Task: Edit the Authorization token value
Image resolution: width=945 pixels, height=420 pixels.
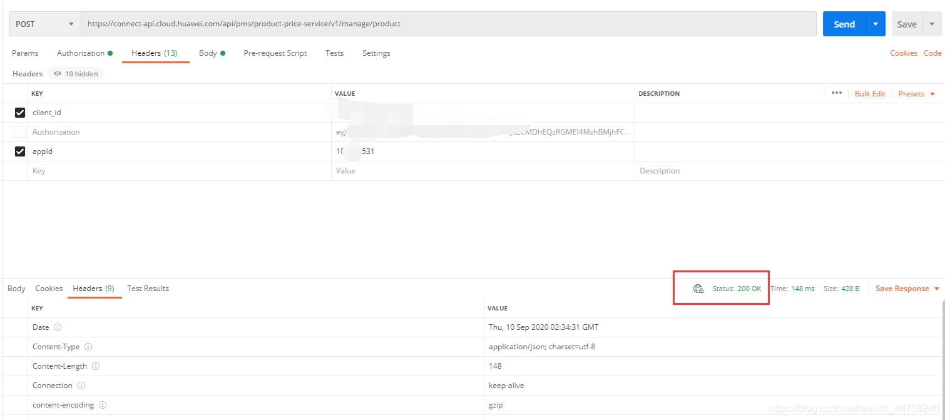Action: (x=483, y=132)
